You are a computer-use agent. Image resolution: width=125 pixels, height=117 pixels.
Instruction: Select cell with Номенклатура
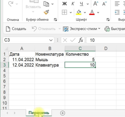[50, 54]
